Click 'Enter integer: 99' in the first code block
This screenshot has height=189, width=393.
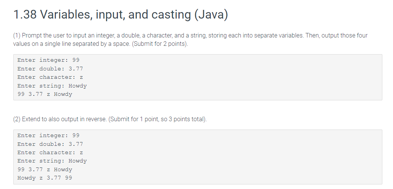[48, 60]
